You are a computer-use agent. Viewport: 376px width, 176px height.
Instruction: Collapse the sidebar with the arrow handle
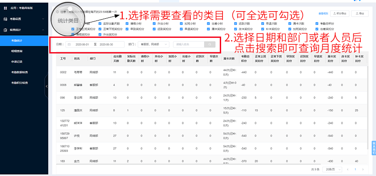tap(47, 86)
